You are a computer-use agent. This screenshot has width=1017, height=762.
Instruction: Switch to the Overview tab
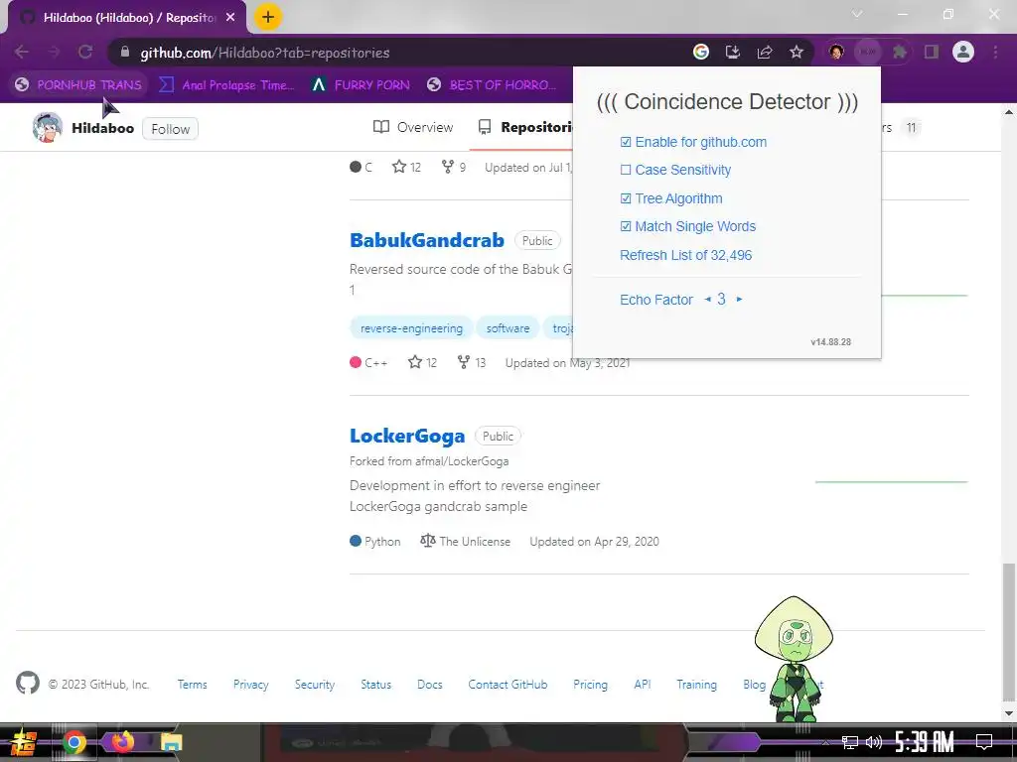tap(413, 127)
